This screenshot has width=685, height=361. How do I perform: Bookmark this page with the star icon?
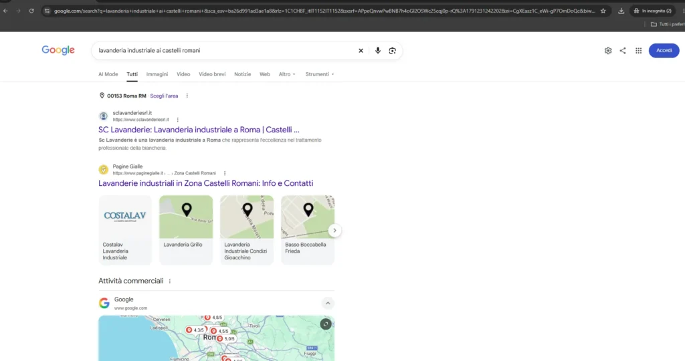(x=603, y=11)
